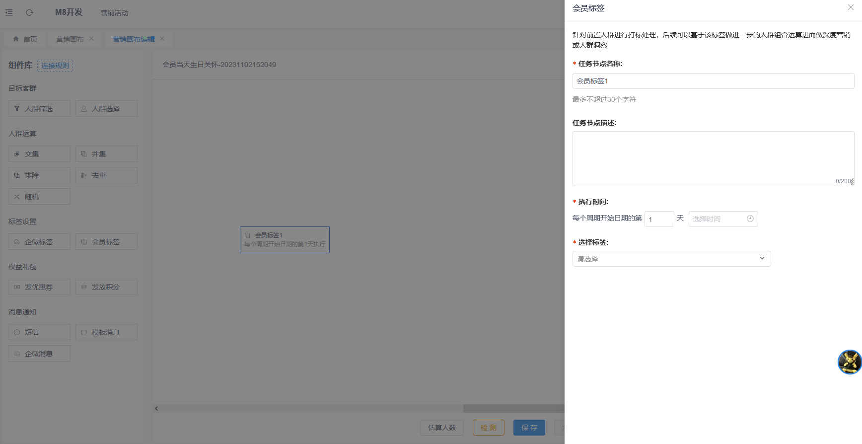Click the 检测 button
The image size is (862, 444).
489,428
